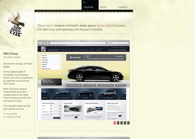Go to slide 4 of the gallery
This screenshot has width=195, height=139.
pyautogui.click(x=125, y=123)
